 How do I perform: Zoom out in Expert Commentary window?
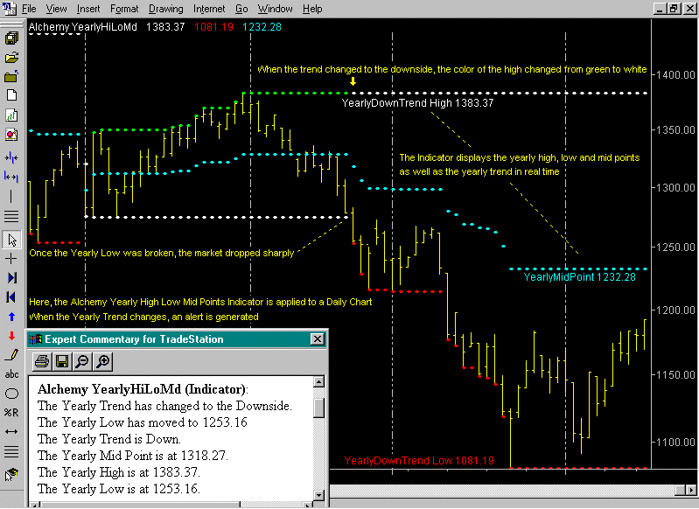[82, 361]
